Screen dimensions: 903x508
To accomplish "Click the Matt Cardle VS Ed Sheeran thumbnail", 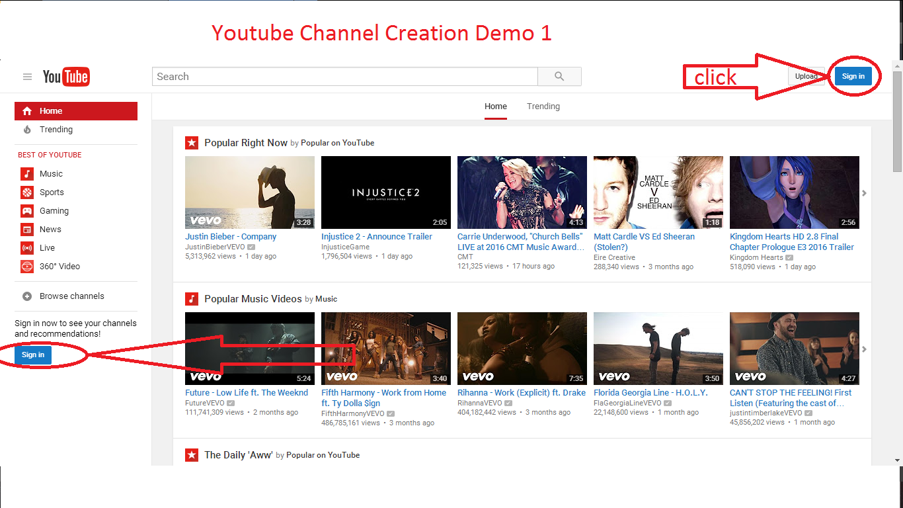I will pyautogui.click(x=658, y=192).
